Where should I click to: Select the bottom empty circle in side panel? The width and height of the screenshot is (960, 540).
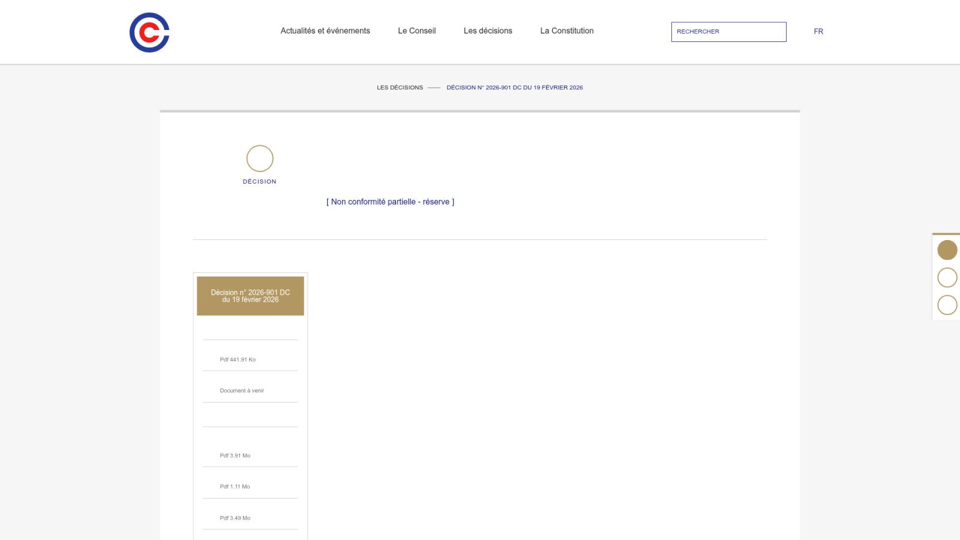[x=947, y=305]
